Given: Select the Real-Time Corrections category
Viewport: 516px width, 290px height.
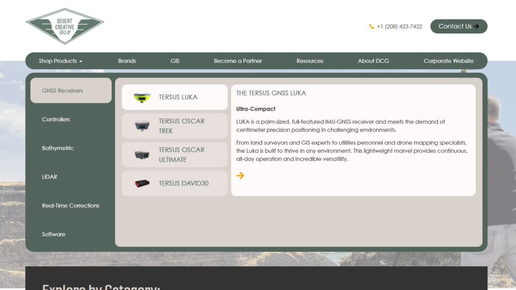Looking at the screenshot, I should click(71, 205).
